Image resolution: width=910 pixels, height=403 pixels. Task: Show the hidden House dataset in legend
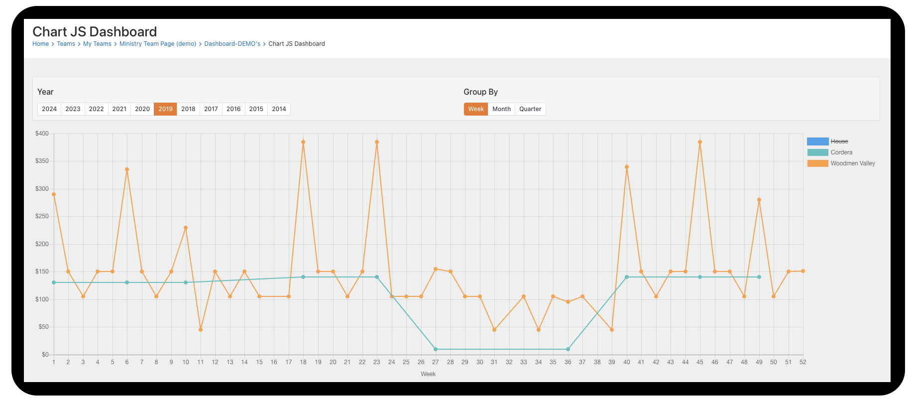[839, 141]
